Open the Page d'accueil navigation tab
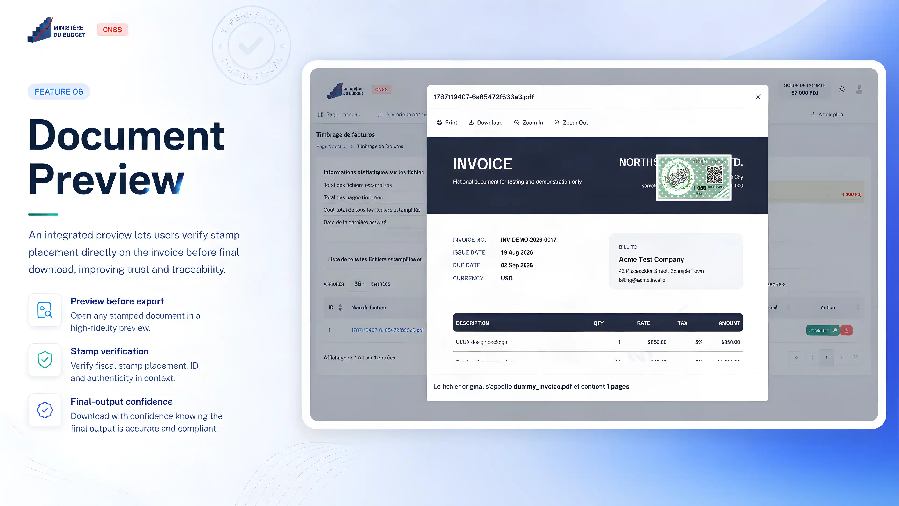This screenshot has height=506, width=899. pyautogui.click(x=339, y=115)
